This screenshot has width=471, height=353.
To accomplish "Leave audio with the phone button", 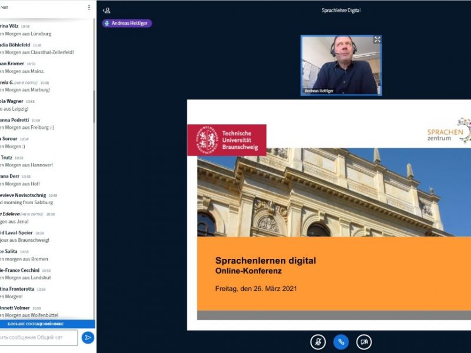I will (x=341, y=341).
